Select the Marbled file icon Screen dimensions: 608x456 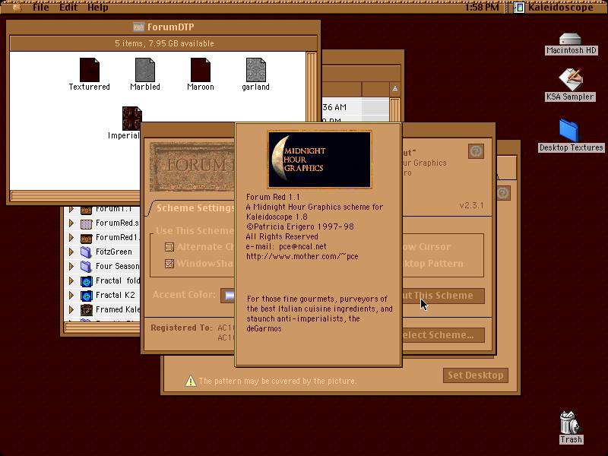click(145, 70)
